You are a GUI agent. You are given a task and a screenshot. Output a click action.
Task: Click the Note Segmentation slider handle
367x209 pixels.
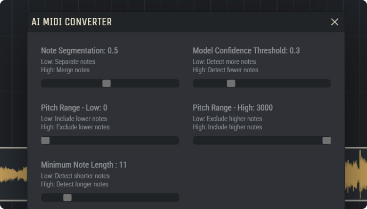point(107,84)
